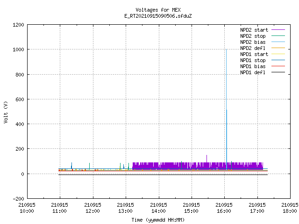Click the x-axis tick label 17:00
Screen dimensions: 299x224
(x=257, y=211)
